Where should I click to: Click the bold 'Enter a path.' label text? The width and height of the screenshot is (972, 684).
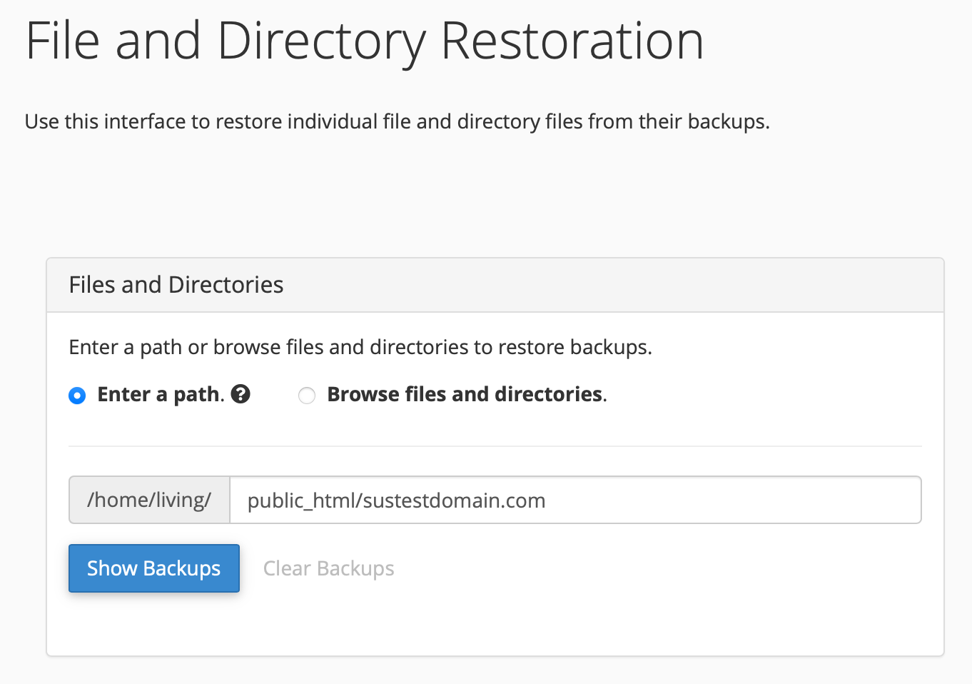click(161, 394)
